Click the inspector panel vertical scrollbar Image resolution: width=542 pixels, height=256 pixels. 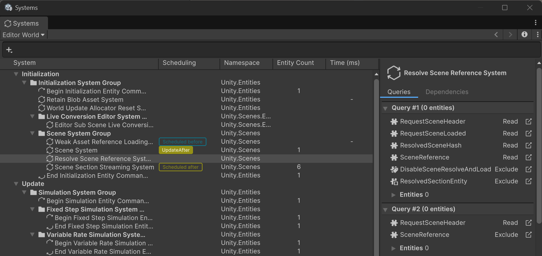coord(539,146)
